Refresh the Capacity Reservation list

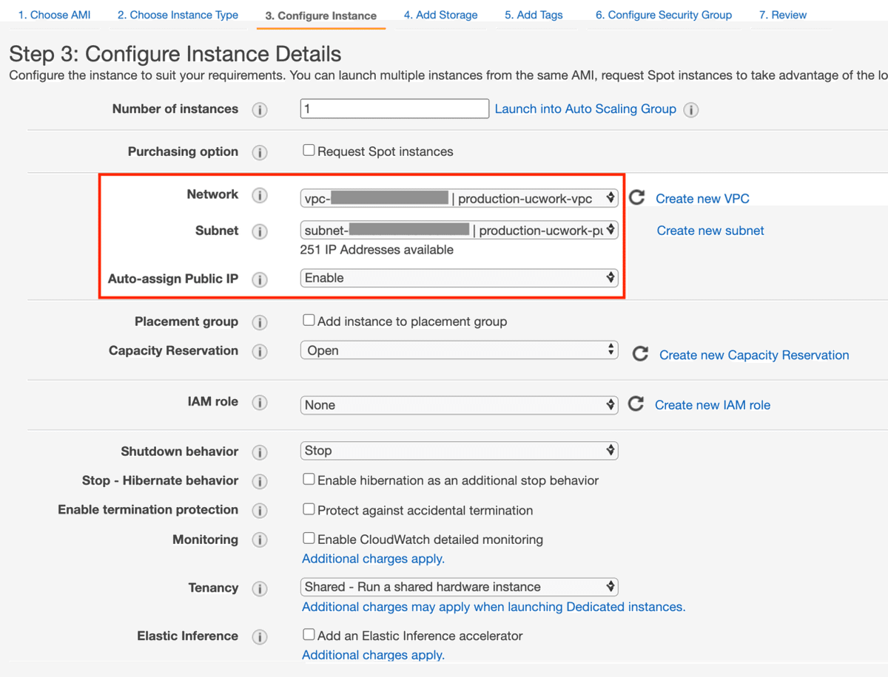[640, 354]
